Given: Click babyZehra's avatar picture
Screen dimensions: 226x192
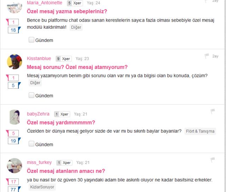Looking at the screenshot, I should click(x=14, y=117).
